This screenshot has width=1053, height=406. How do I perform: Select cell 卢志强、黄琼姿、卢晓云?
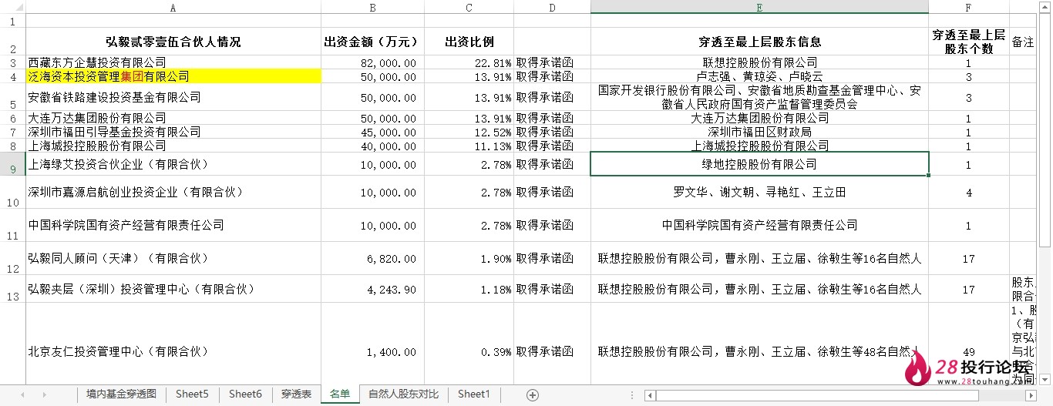click(759, 76)
